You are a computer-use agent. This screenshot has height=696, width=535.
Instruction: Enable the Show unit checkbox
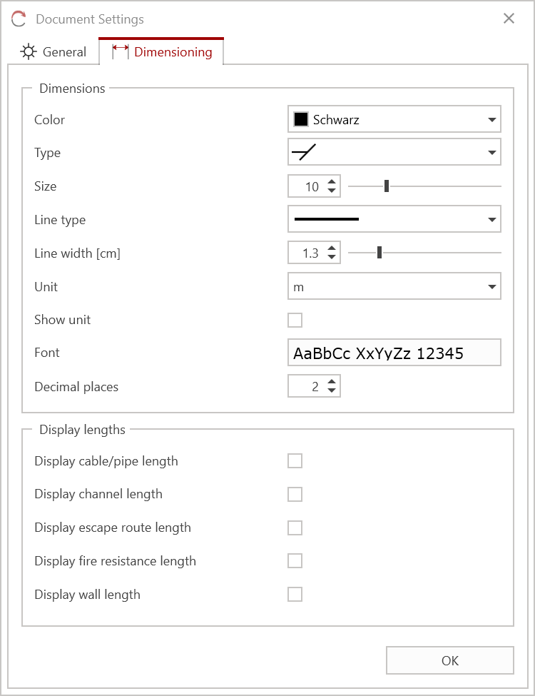295,320
